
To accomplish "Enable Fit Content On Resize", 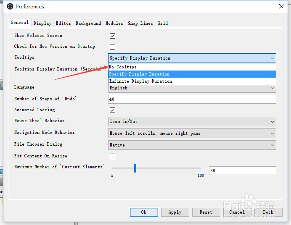I will [x=112, y=156].
